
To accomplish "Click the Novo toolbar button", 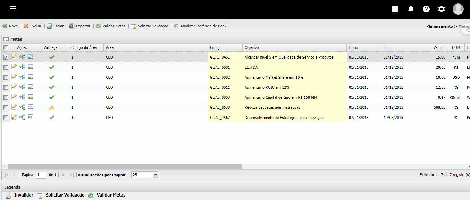I will click(x=10, y=26).
